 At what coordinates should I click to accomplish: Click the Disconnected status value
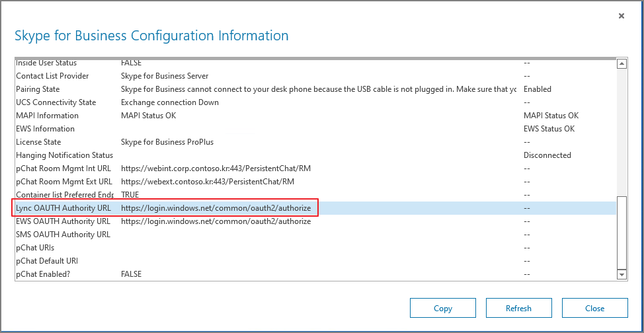click(547, 155)
